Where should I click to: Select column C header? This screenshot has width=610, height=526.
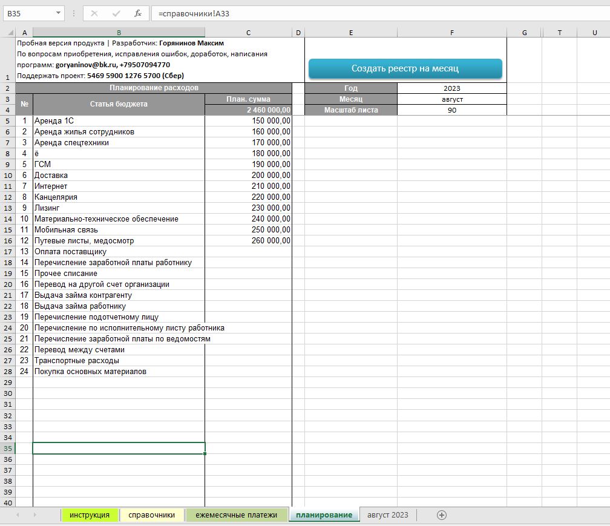[x=248, y=33]
